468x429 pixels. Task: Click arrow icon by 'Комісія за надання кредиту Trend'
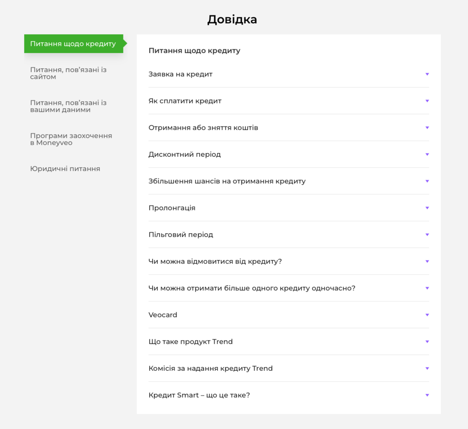pyautogui.click(x=427, y=368)
